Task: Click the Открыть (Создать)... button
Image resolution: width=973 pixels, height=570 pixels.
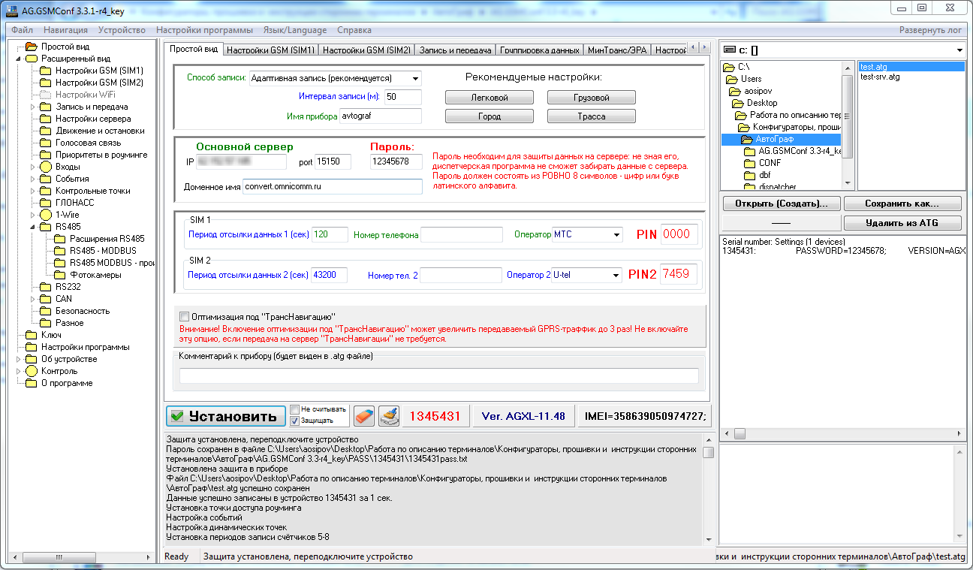Action: [x=782, y=204]
